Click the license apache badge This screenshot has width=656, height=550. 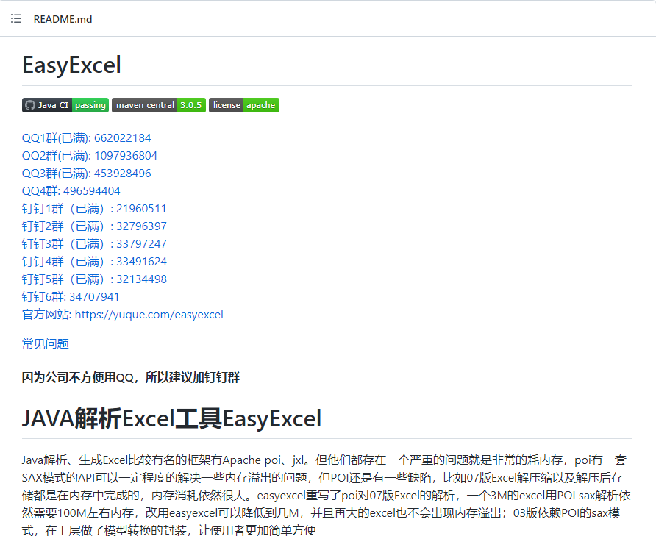pyautogui.click(x=243, y=105)
